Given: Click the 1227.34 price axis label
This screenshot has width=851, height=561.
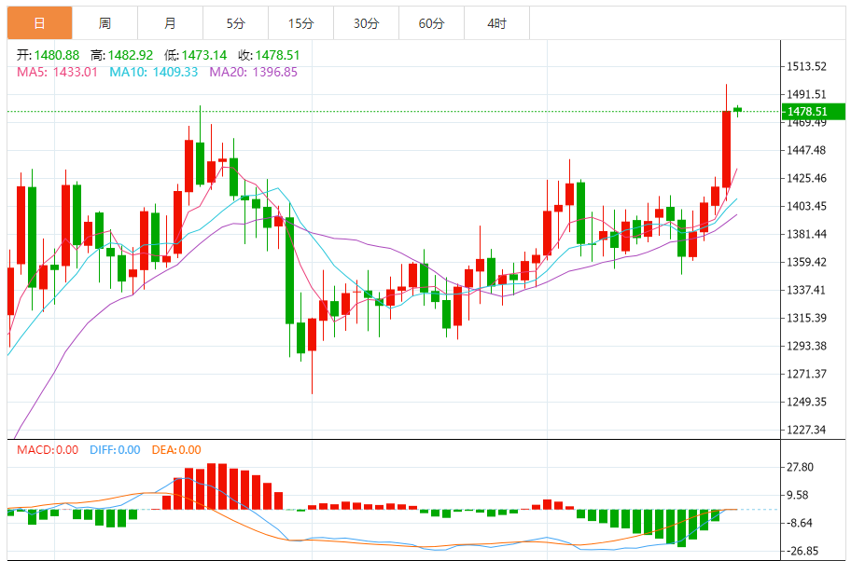Looking at the screenshot, I should [x=806, y=430].
